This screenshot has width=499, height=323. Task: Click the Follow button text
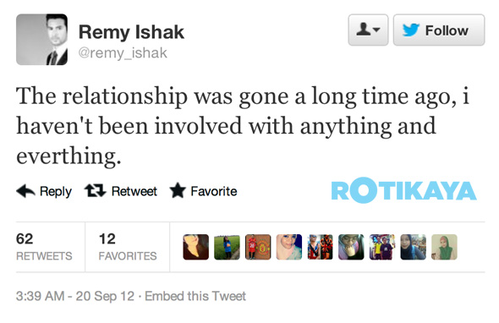tap(447, 31)
